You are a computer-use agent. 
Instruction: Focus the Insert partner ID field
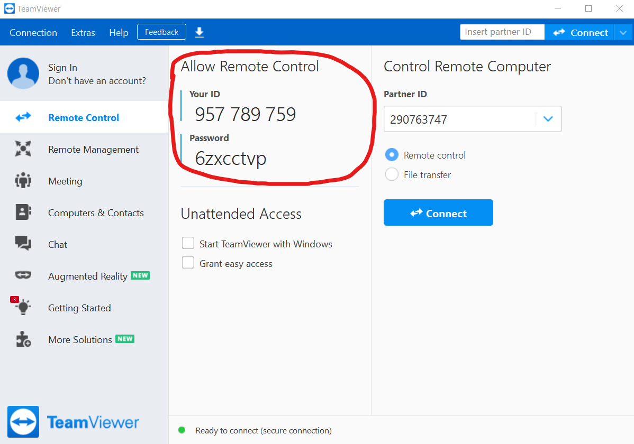click(x=502, y=32)
